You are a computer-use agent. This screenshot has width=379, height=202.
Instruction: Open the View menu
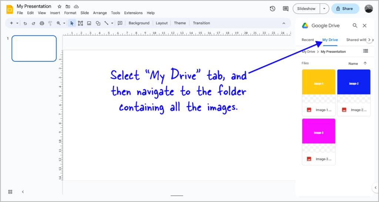tap(42, 13)
